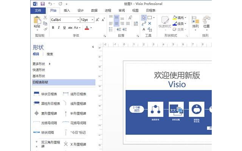Image resolution: width=242 pixels, height=151 pixels.
Task: Open the File (文件) tab
Action: pyautogui.click(x=38, y=11)
